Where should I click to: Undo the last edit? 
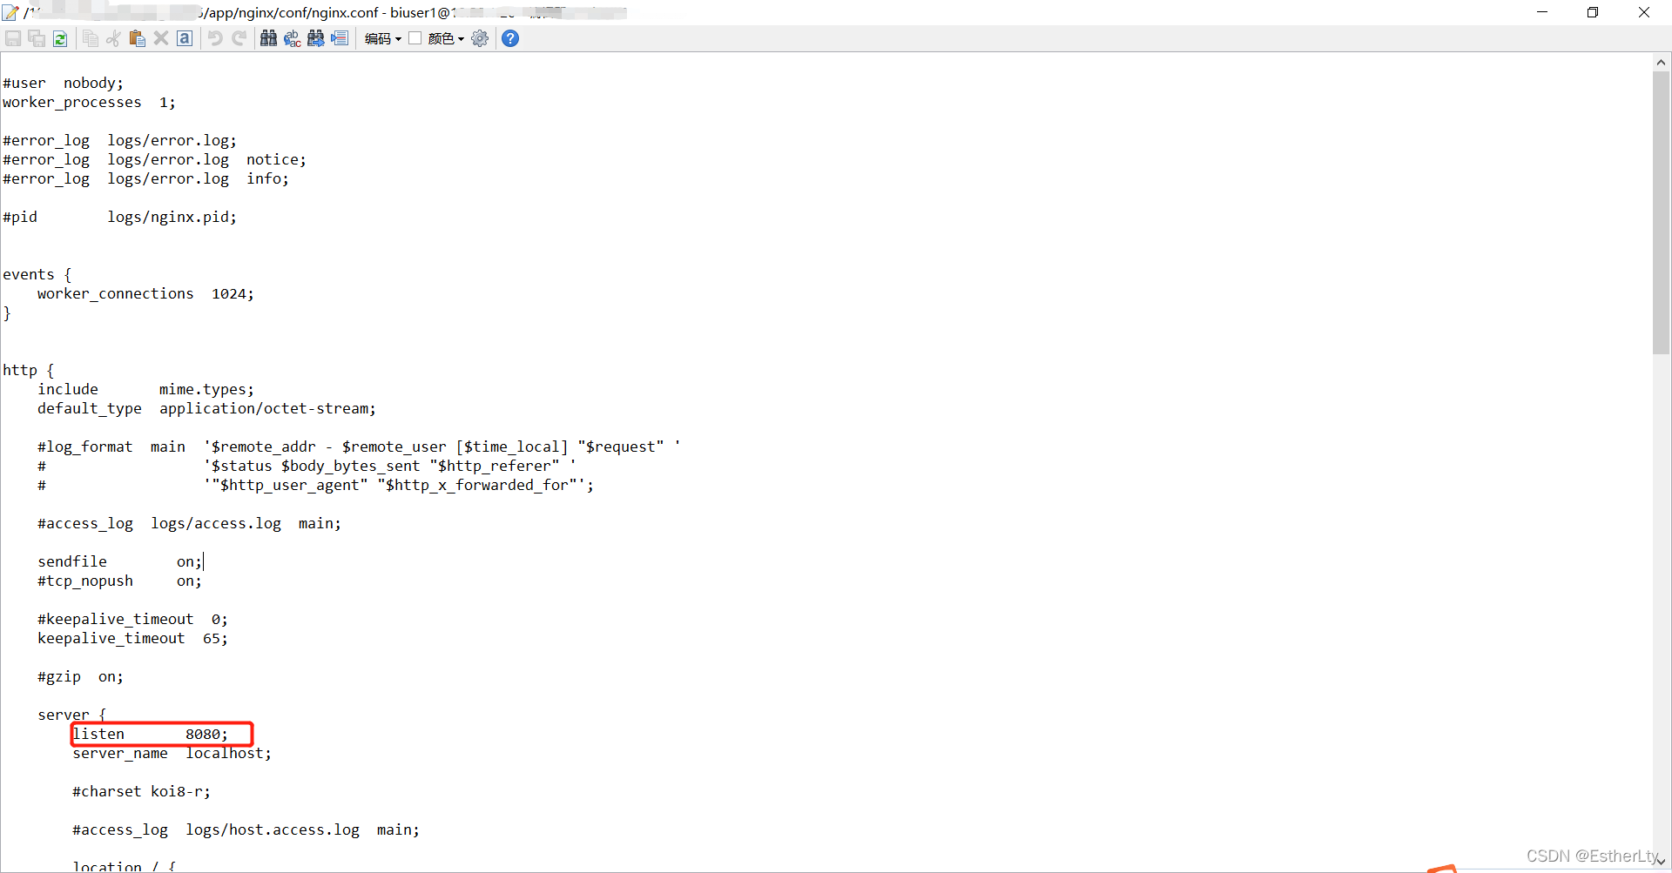pos(215,38)
